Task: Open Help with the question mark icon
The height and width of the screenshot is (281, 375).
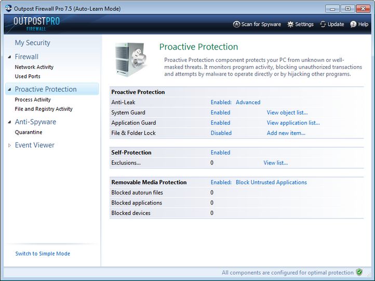Action: (353, 24)
